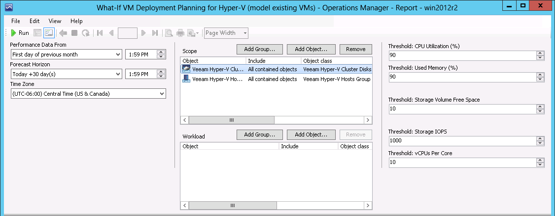Expand the Time Zone combo box
Image resolution: width=555 pixels, height=216 pixels.
(162, 94)
